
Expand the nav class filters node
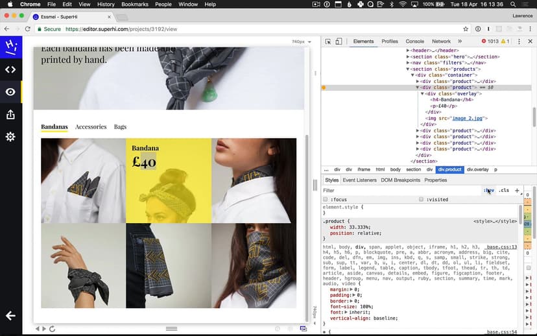pyautogui.click(x=408, y=63)
